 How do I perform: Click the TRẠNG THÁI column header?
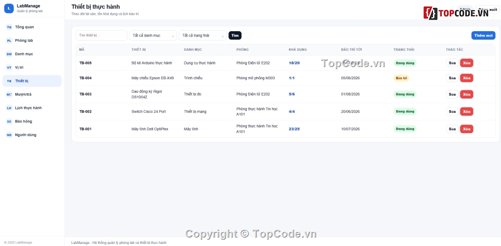(404, 50)
